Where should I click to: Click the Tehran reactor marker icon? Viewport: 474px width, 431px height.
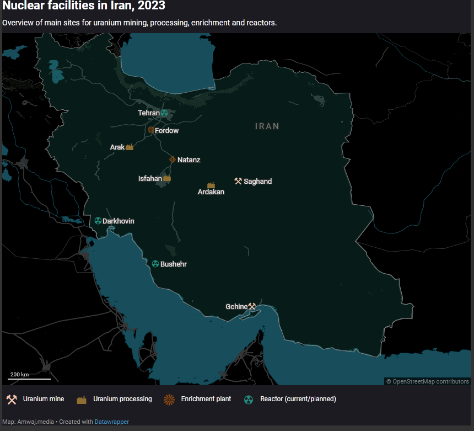pos(164,113)
